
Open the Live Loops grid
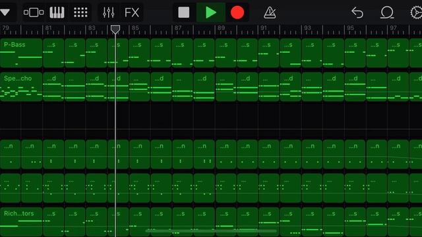(x=80, y=13)
